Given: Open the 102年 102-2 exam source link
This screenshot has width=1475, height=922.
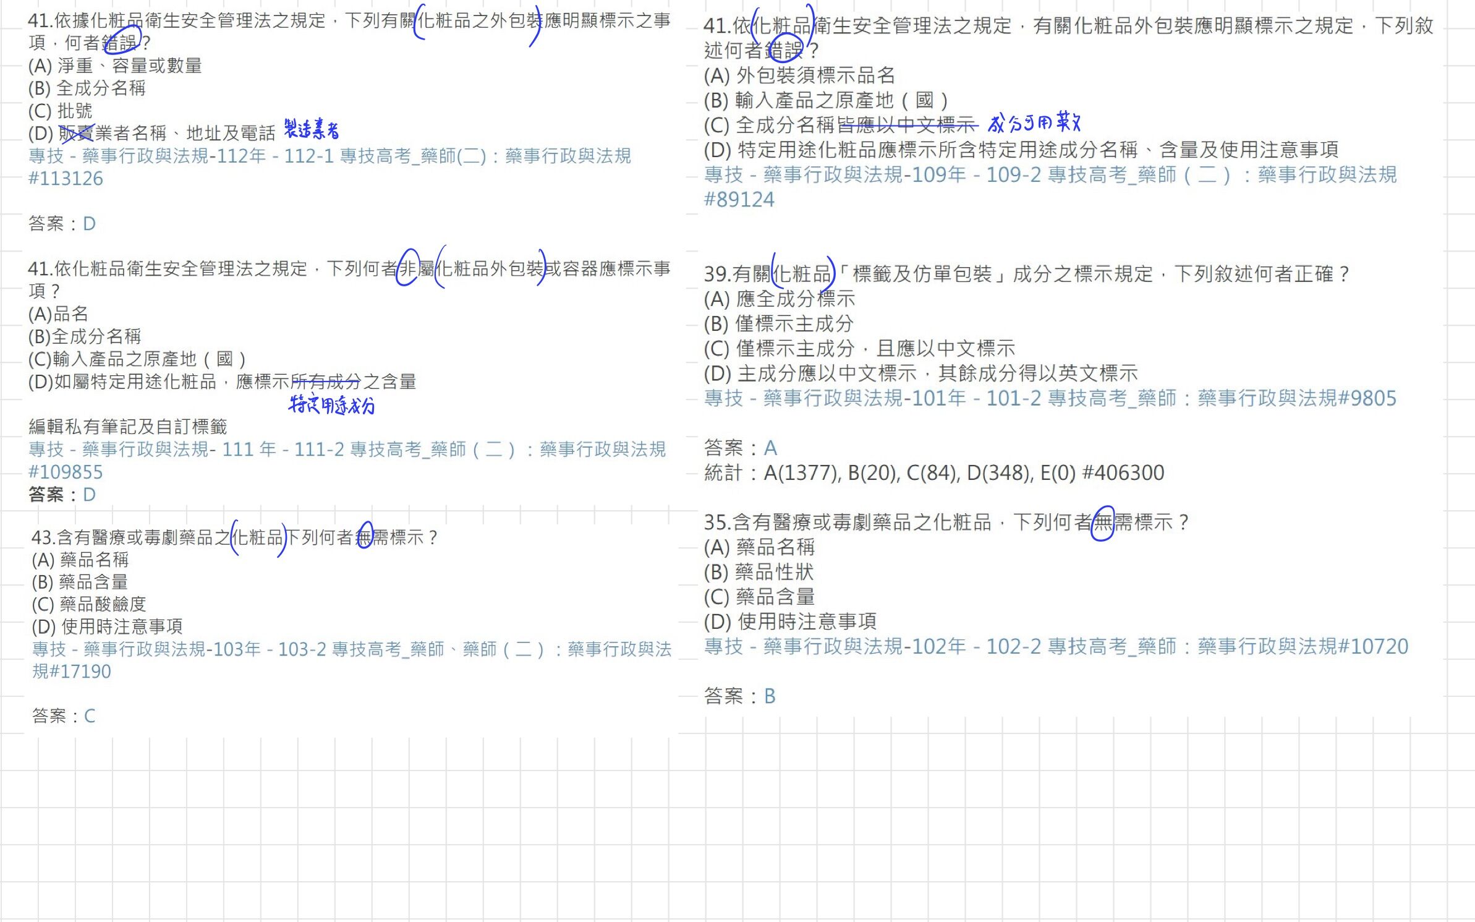Looking at the screenshot, I should pyautogui.click(x=1055, y=647).
